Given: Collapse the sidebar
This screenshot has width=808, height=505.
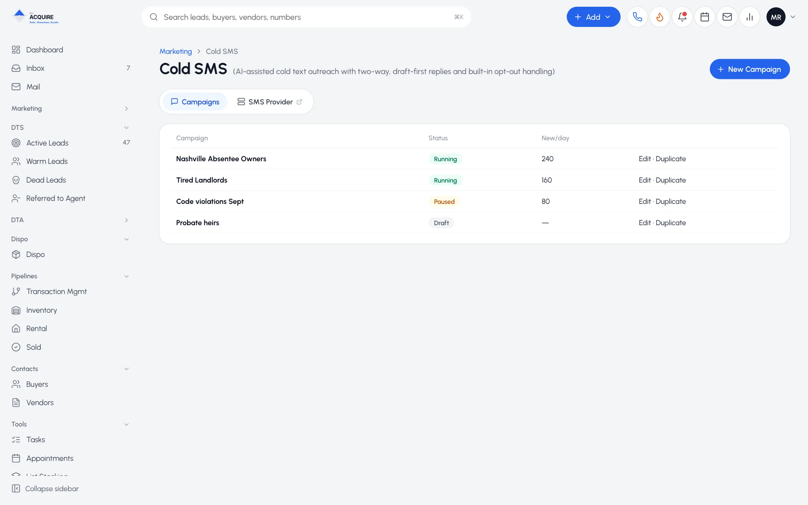Looking at the screenshot, I should pos(45,489).
